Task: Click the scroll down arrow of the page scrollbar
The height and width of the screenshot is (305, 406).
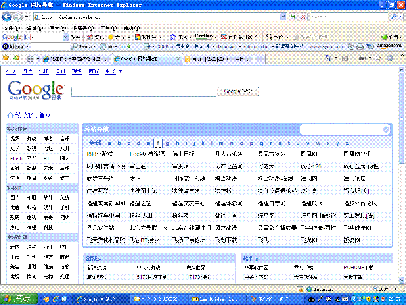Action: (x=402, y=280)
